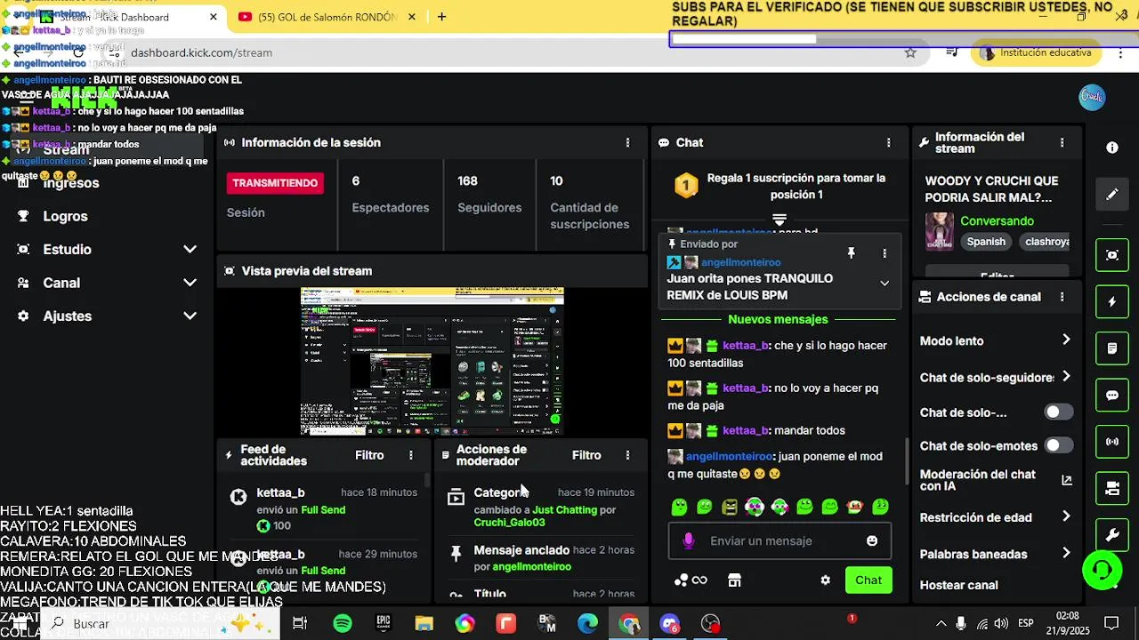Open three-dot menu of Información de la sesión
The height and width of the screenshot is (640, 1139).
point(627,142)
